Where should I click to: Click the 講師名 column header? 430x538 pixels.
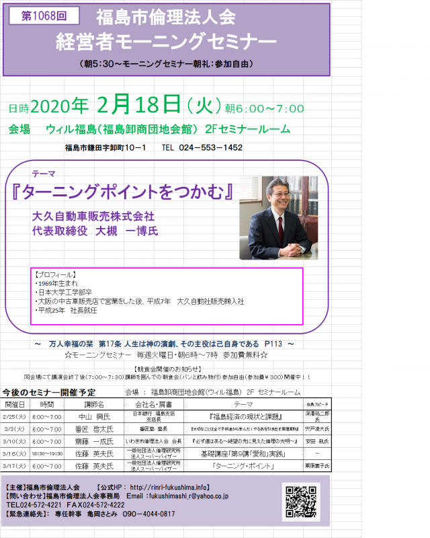click(x=93, y=405)
